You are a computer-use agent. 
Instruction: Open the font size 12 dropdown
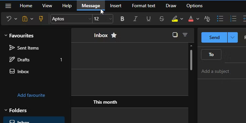click(103, 19)
